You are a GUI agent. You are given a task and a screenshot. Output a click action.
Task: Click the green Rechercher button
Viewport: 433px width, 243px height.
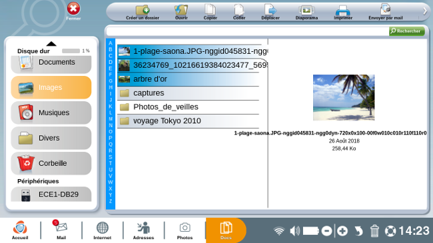point(407,31)
